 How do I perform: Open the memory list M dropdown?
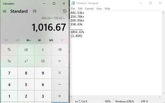62,40
